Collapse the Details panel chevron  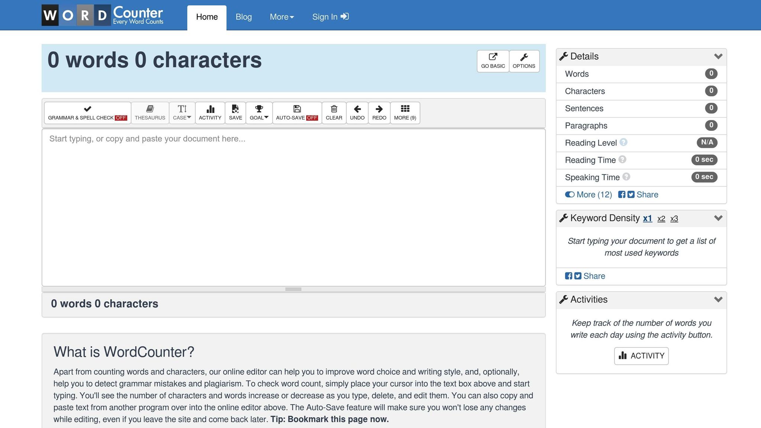pyautogui.click(x=718, y=56)
